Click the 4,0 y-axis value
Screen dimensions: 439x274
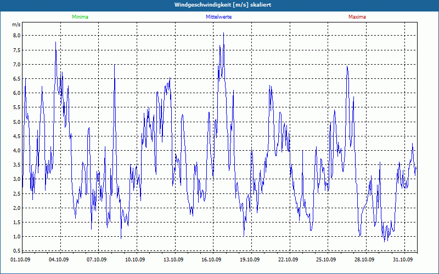(16, 150)
